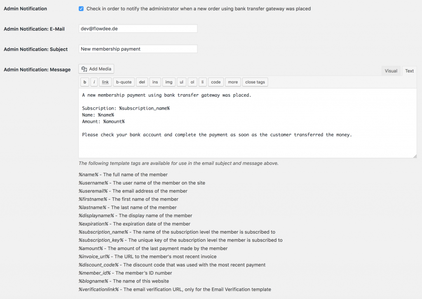This screenshot has height=299, width=422.
Task: Switch to the Visual editor tab
Action: (391, 71)
